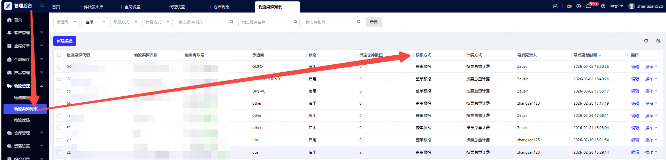This screenshot has width=666, height=160.
Task: Open the 承运商 filter dropdown
Action: pyautogui.click(x=66, y=22)
